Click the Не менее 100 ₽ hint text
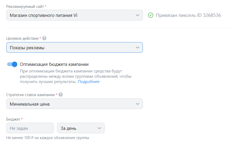This screenshot has height=143, width=233. [47, 138]
